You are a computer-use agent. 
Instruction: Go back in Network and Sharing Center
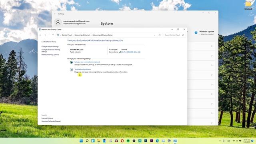40,35
